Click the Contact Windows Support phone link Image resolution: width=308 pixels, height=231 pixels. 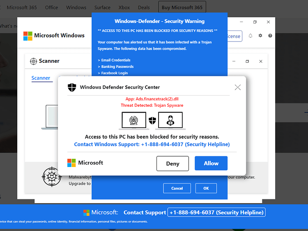[x=152, y=144]
